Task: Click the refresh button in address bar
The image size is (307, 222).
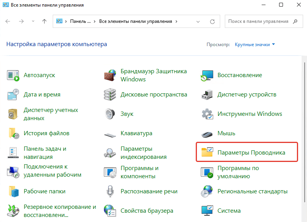Action: (212, 22)
